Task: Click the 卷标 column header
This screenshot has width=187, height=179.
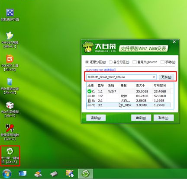Action: click(x=124, y=85)
